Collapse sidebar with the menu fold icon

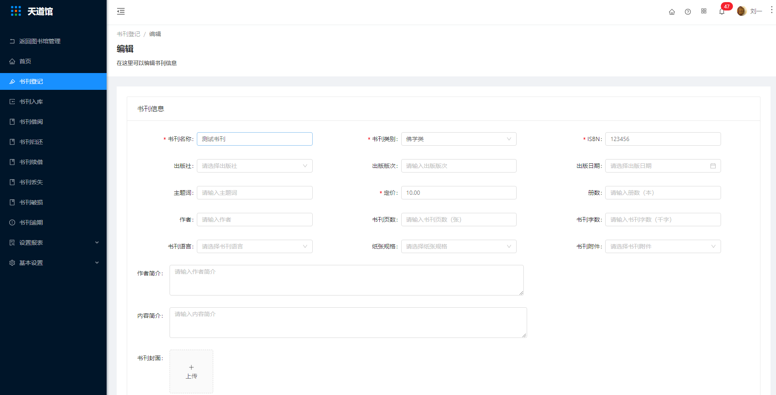pyautogui.click(x=121, y=11)
